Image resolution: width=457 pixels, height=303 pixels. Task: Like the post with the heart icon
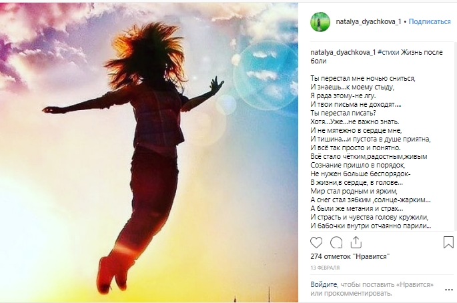tap(316, 242)
